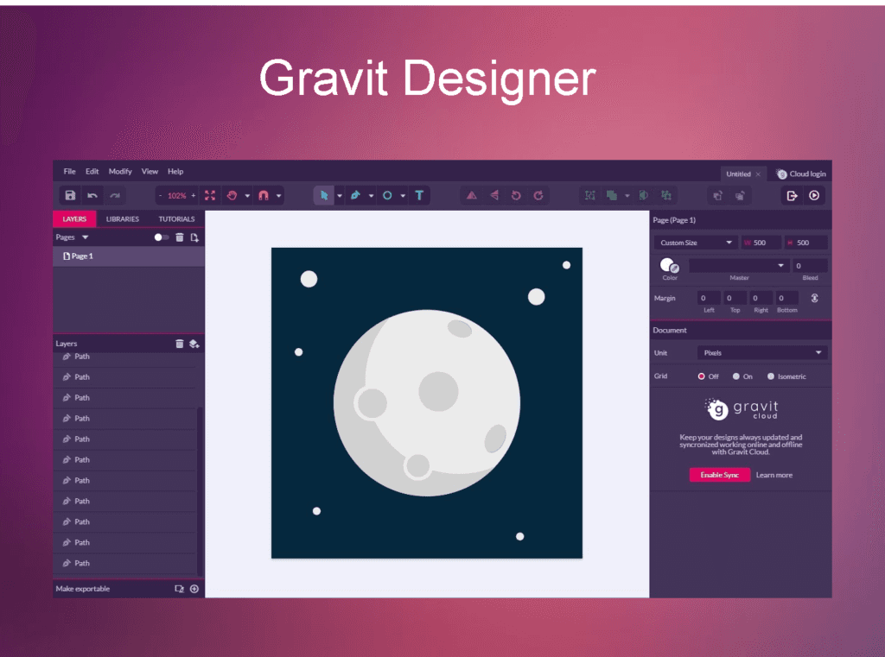Select the Grid Off radio button
Screen dimensions: 885x657
[701, 376]
